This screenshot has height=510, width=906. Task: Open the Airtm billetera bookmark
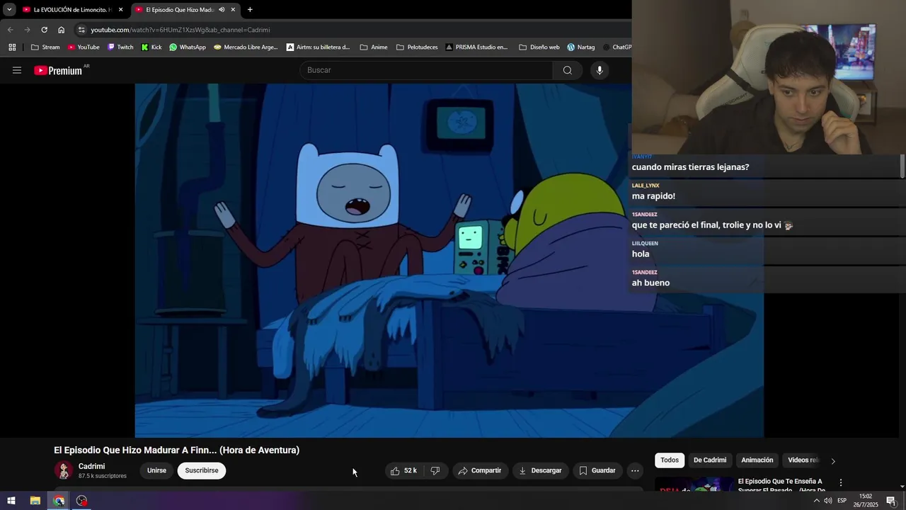(x=318, y=47)
